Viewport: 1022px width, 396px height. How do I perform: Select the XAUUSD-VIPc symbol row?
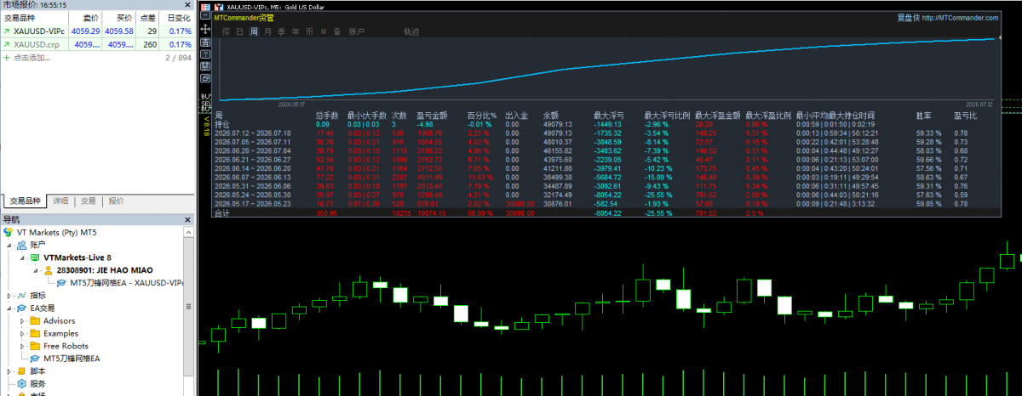pyautogui.click(x=98, y=31)
